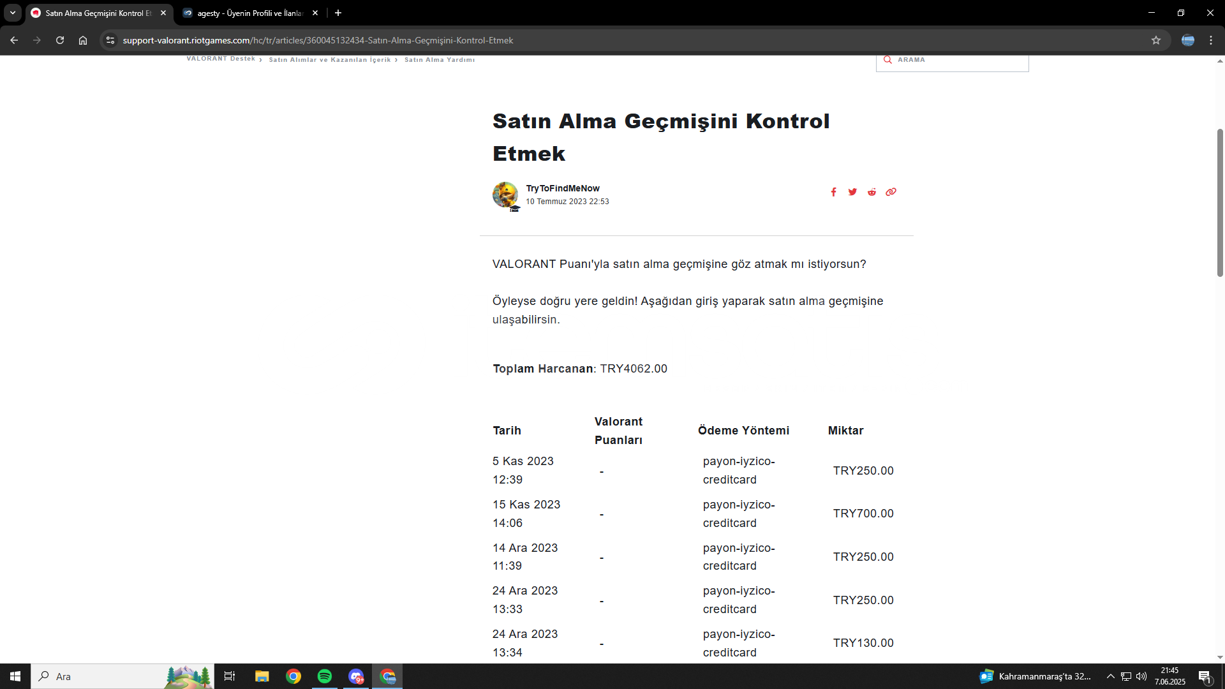Open the browser home page icon

tap(83, 40)
